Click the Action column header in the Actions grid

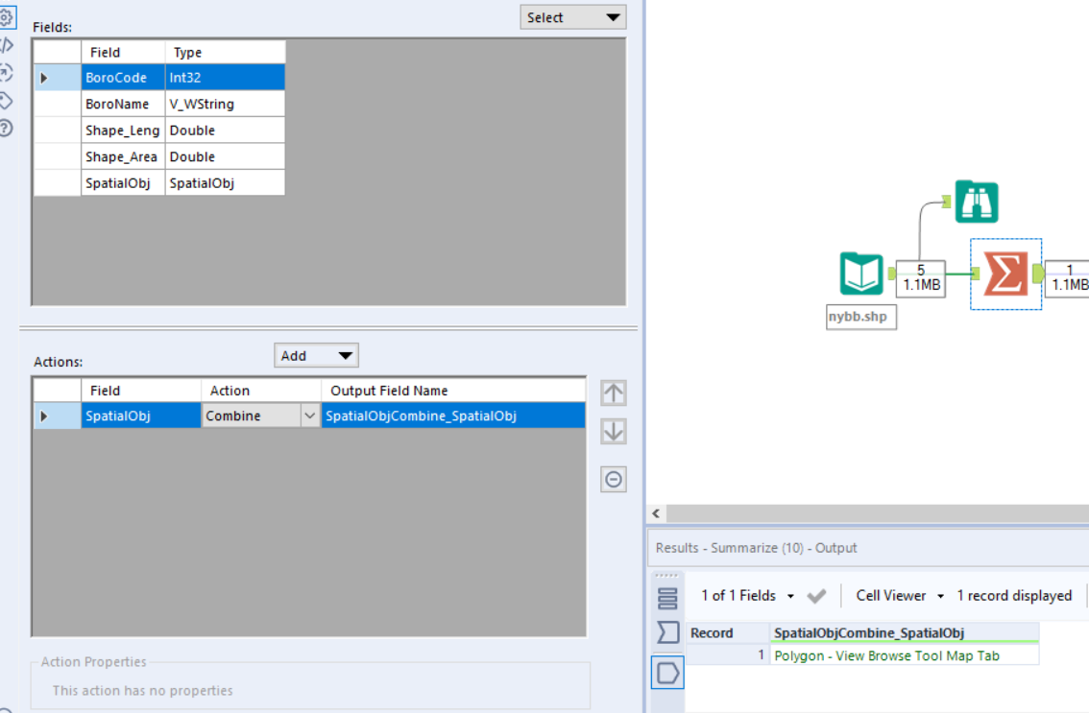pos(261,391)
